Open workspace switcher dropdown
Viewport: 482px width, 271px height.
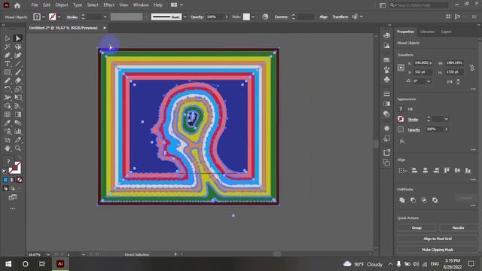177,5
